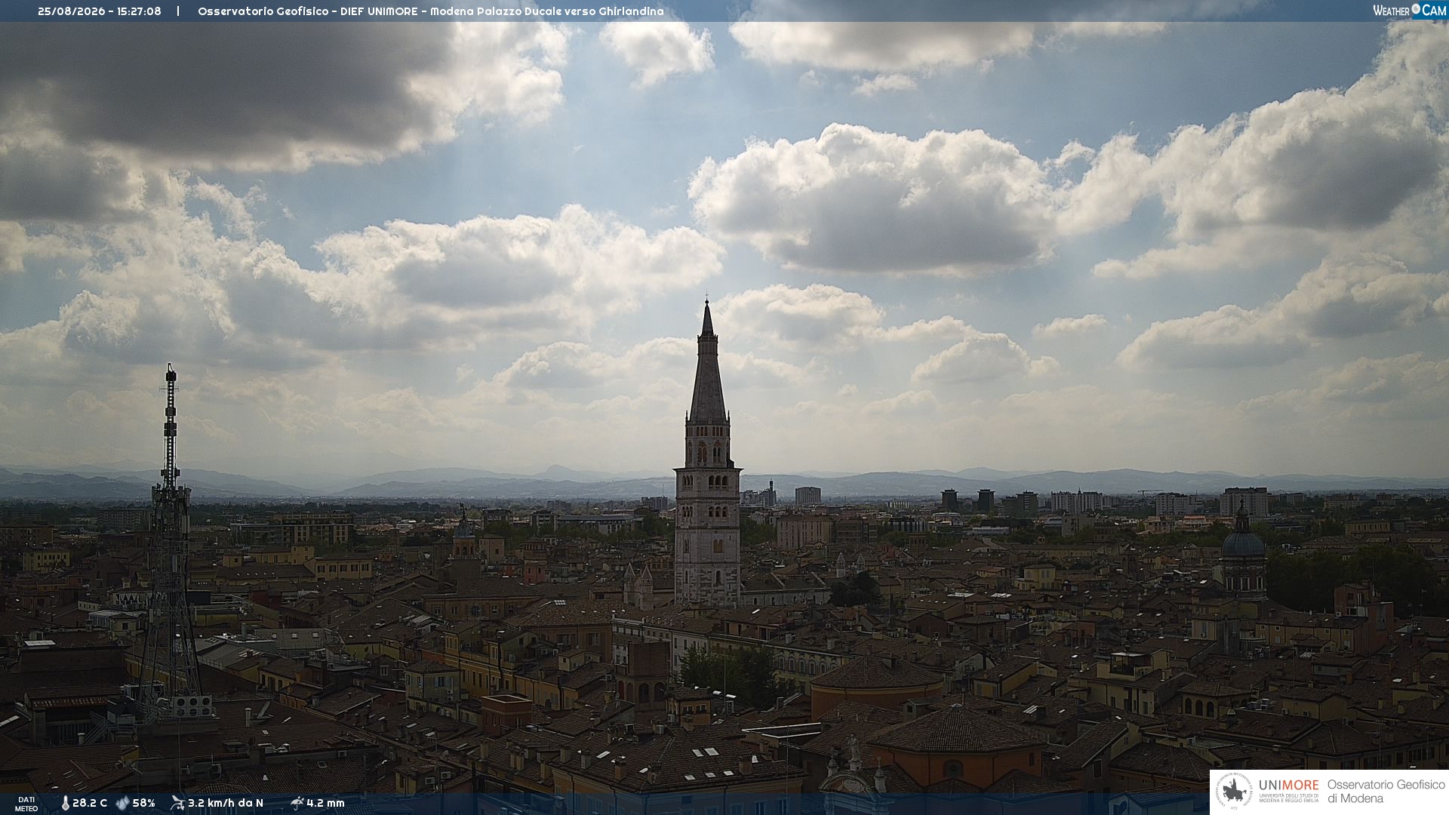Click the 28.2 C temperature reading

pos(90,803)
